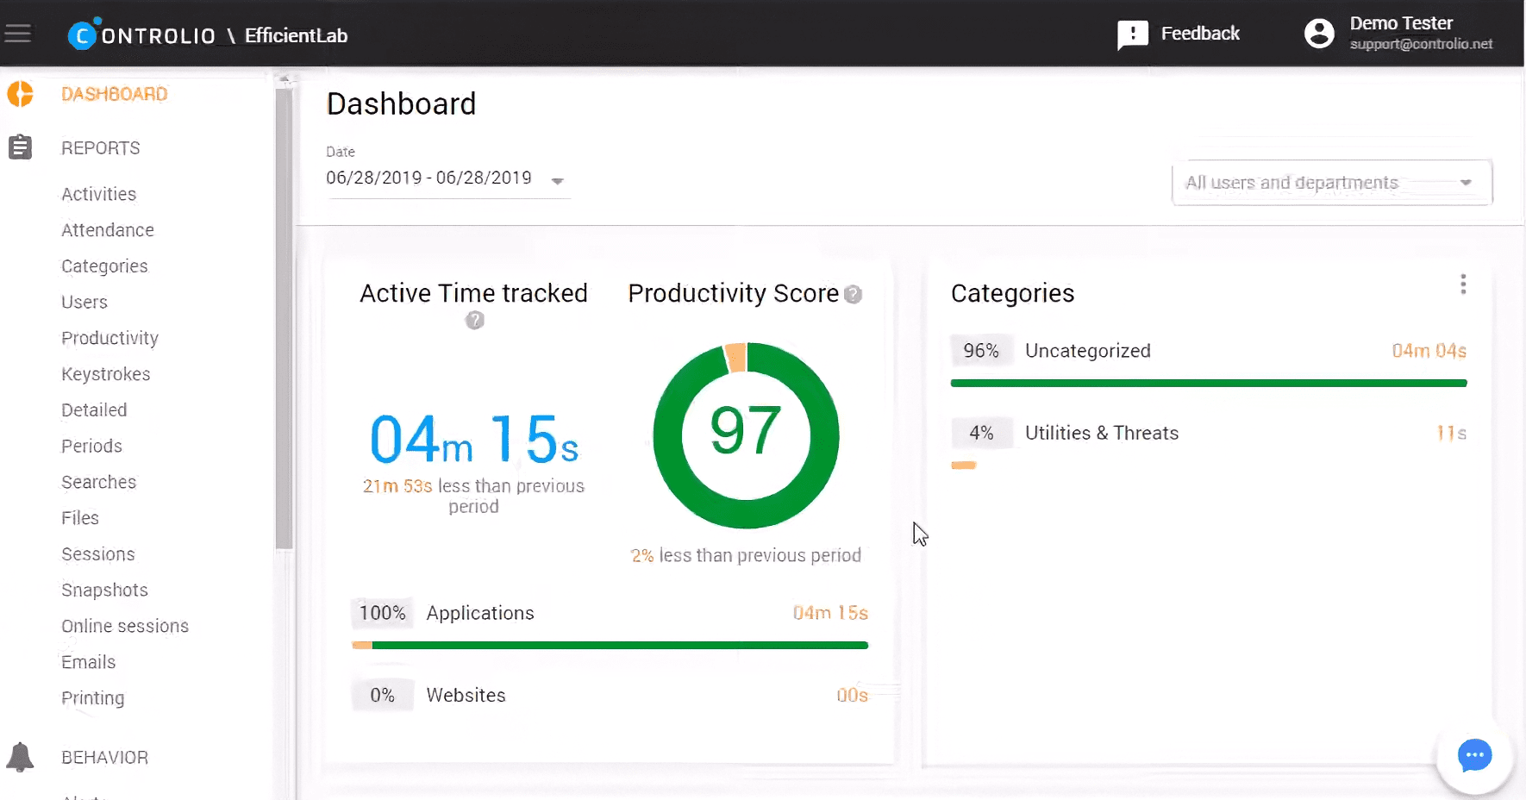Click the Productivity Score help icon

853,295
